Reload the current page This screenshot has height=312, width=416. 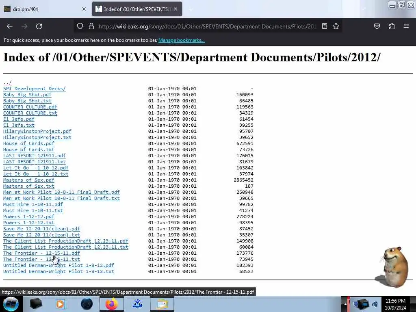pyautogui.click(x=39, y=26)
